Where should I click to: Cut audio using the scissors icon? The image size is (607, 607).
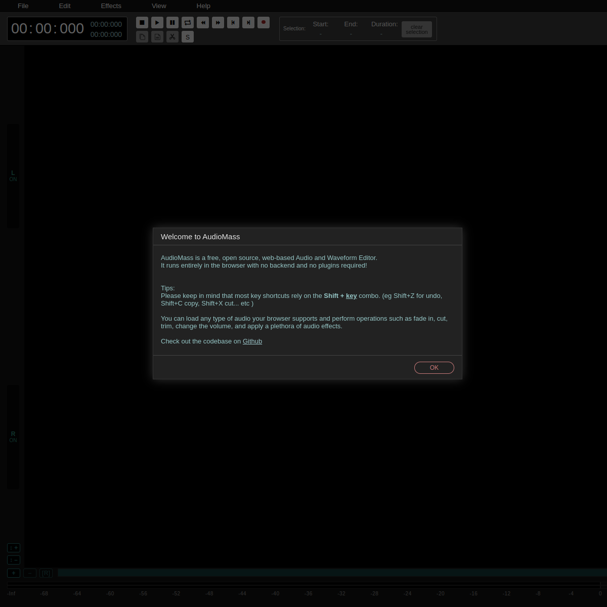click(172, 36)
